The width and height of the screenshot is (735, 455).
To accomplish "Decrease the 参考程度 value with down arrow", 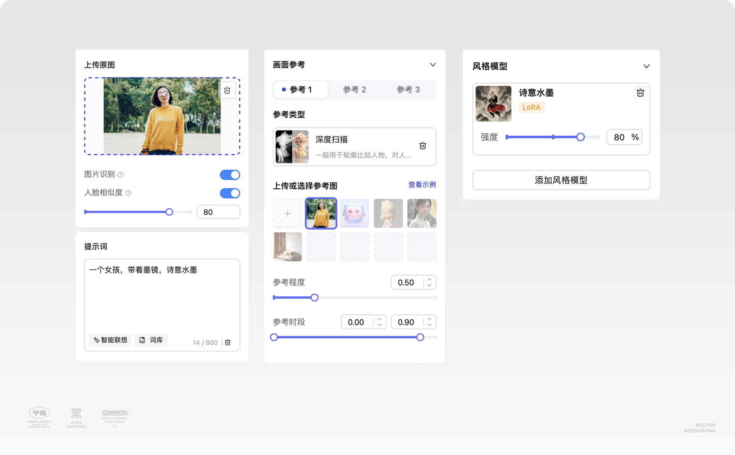I will pos(430,285).
